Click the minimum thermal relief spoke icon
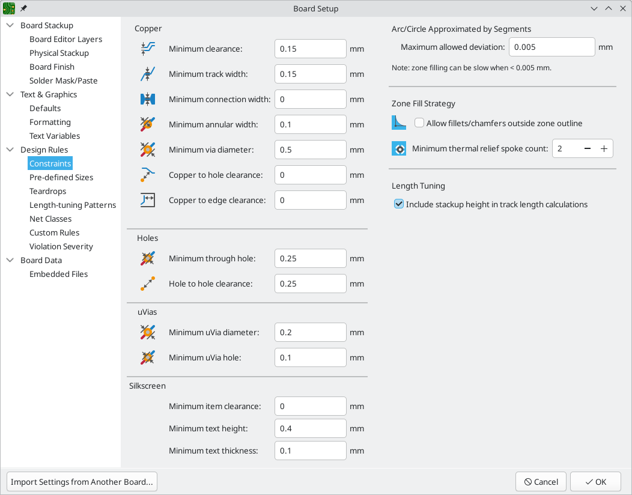 398,148
